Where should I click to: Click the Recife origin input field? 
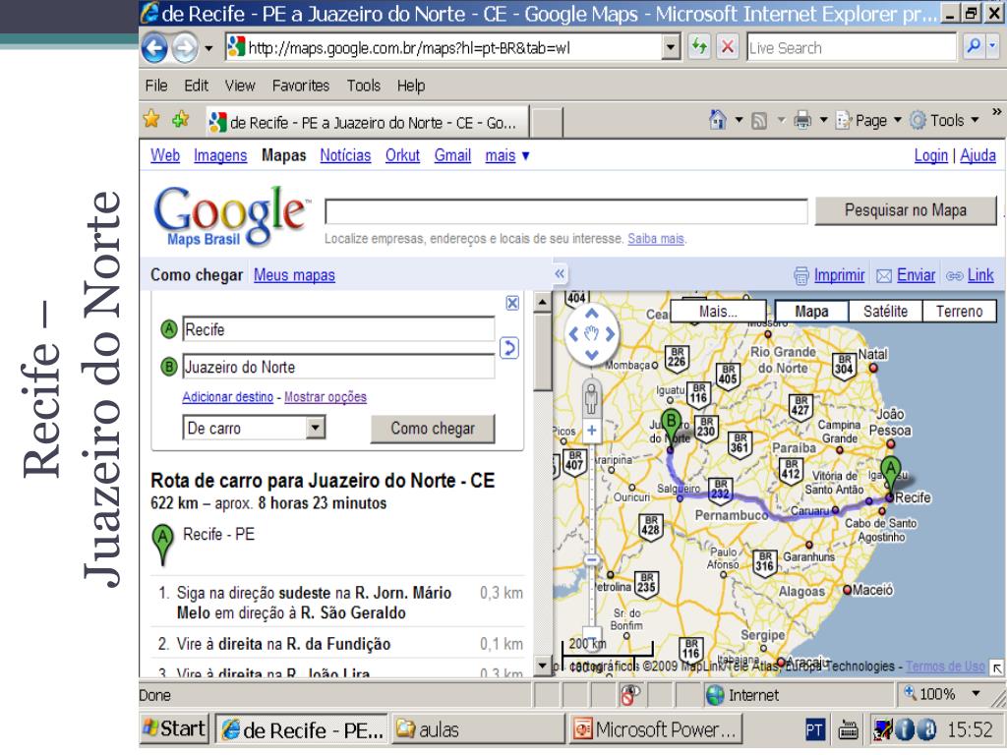338,329
